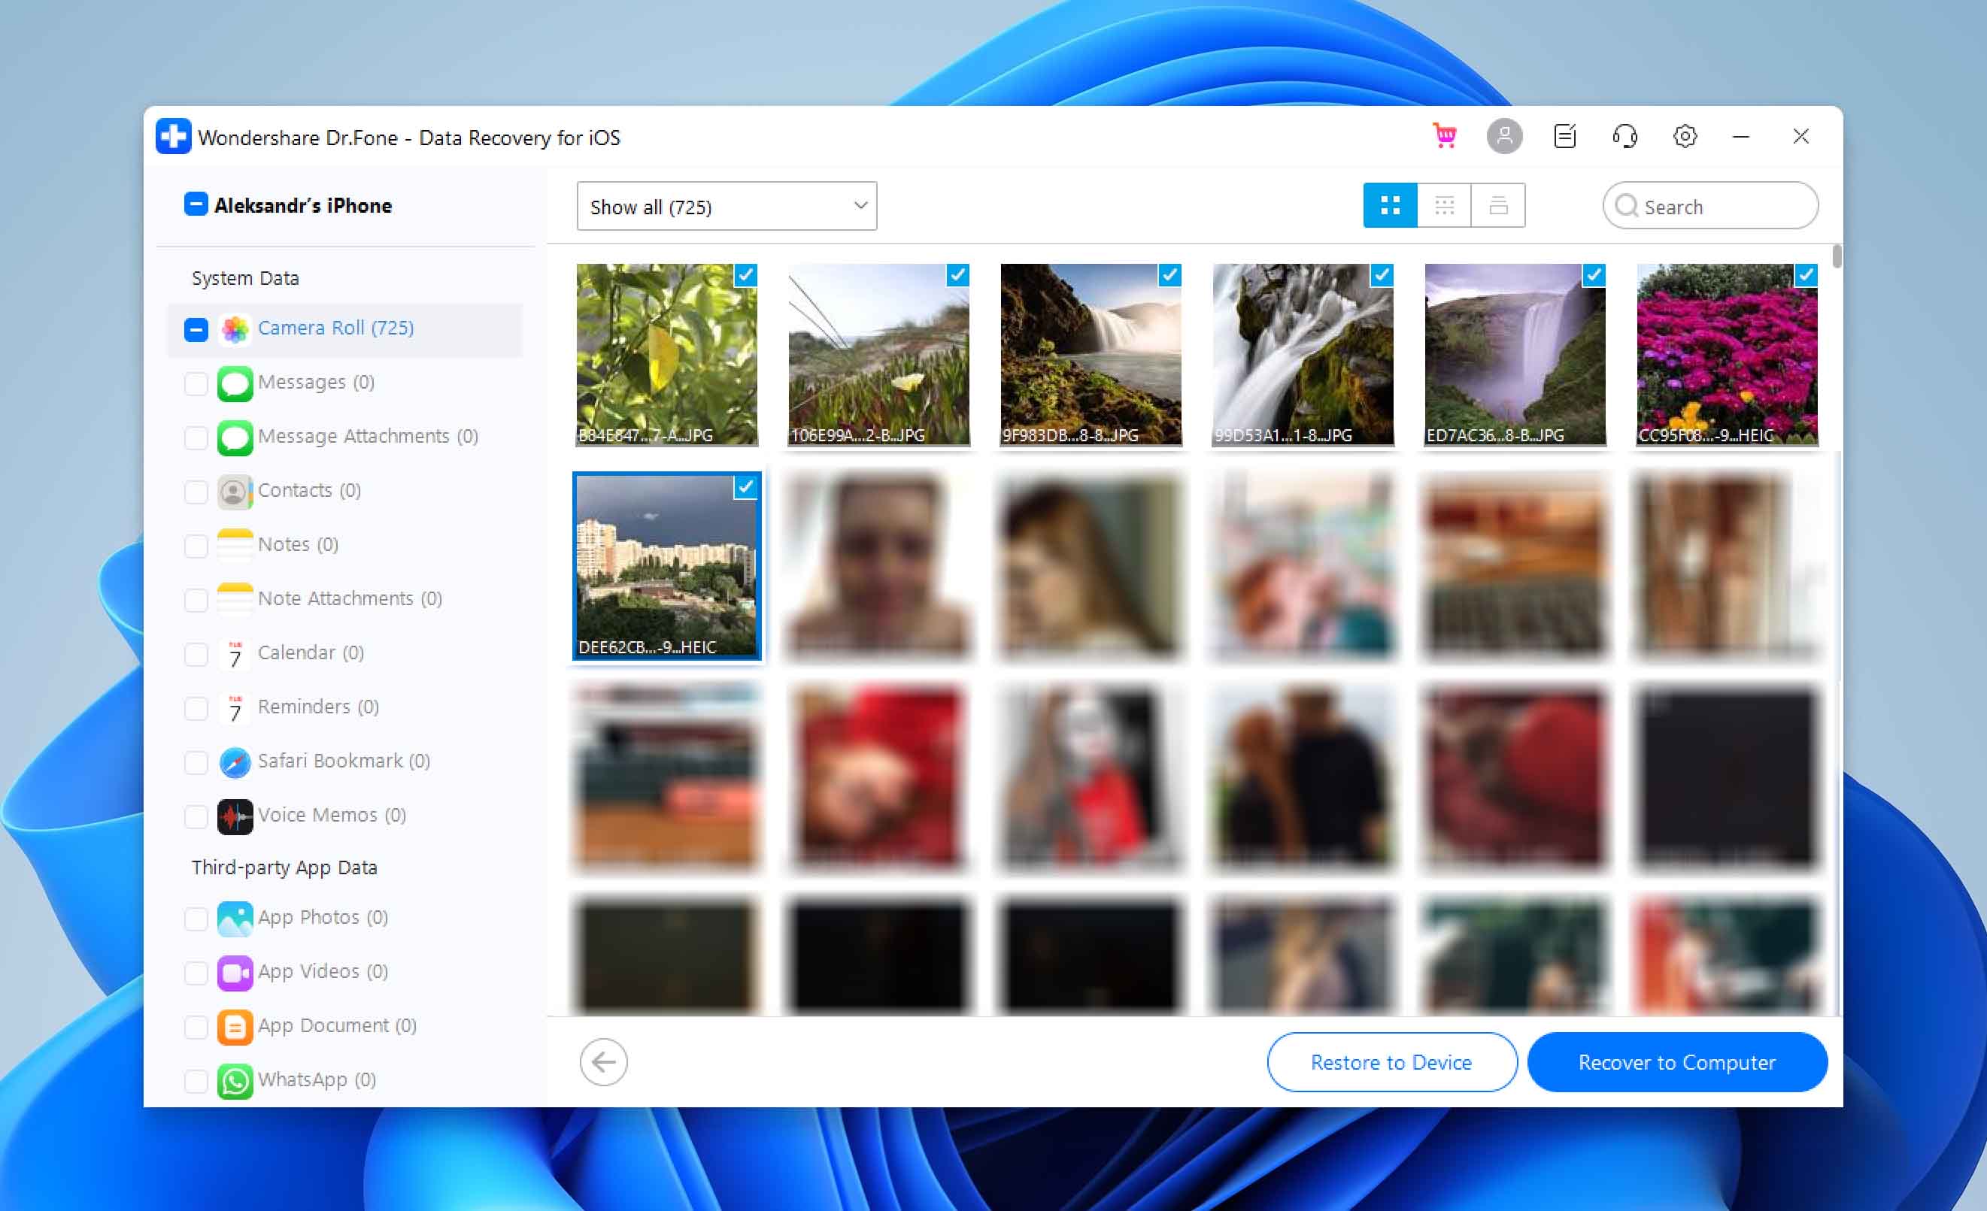The width and height of the screenshot is (1987, 1211).
Task: Check the Notes checkbox
Action: coord(196,545)
